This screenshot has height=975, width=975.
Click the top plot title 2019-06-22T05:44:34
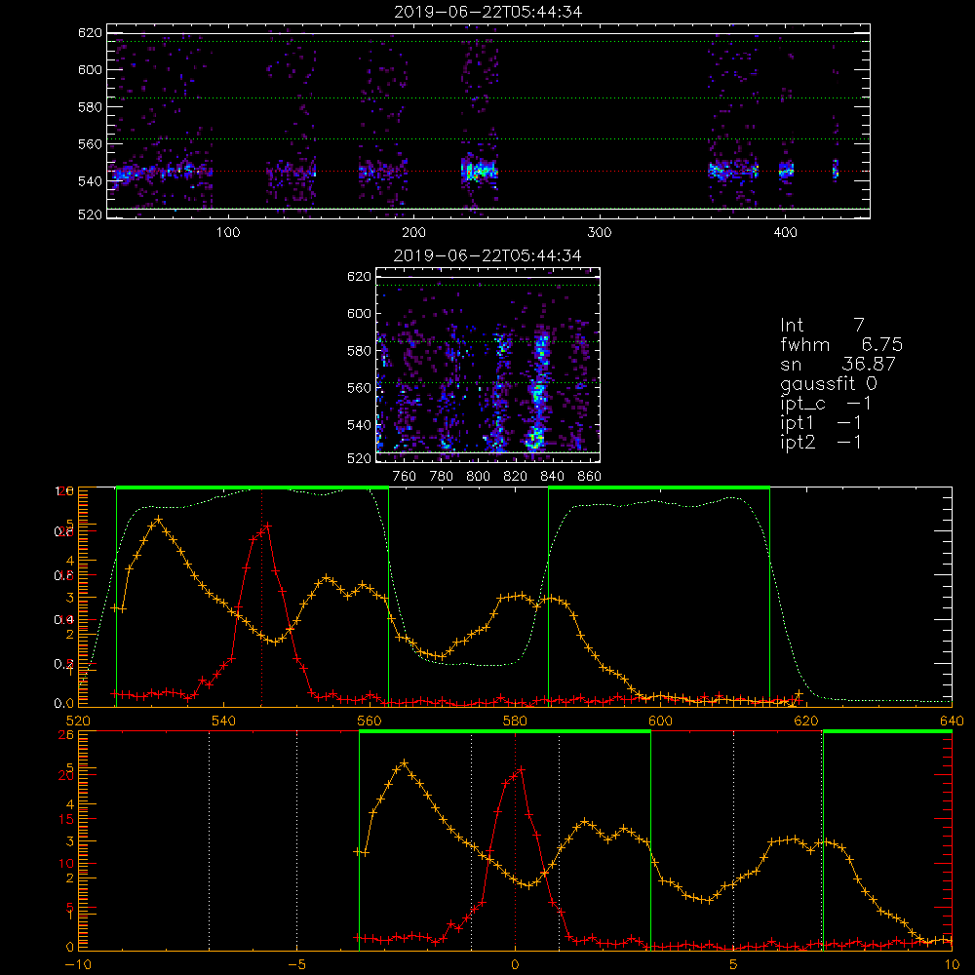pyautogui.click(x=488, y=12)
